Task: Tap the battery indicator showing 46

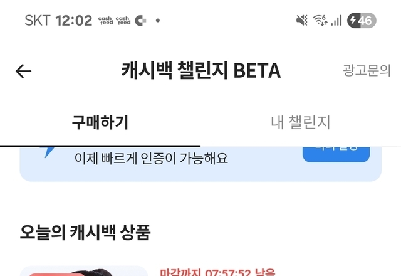Action: click(362, 20)
